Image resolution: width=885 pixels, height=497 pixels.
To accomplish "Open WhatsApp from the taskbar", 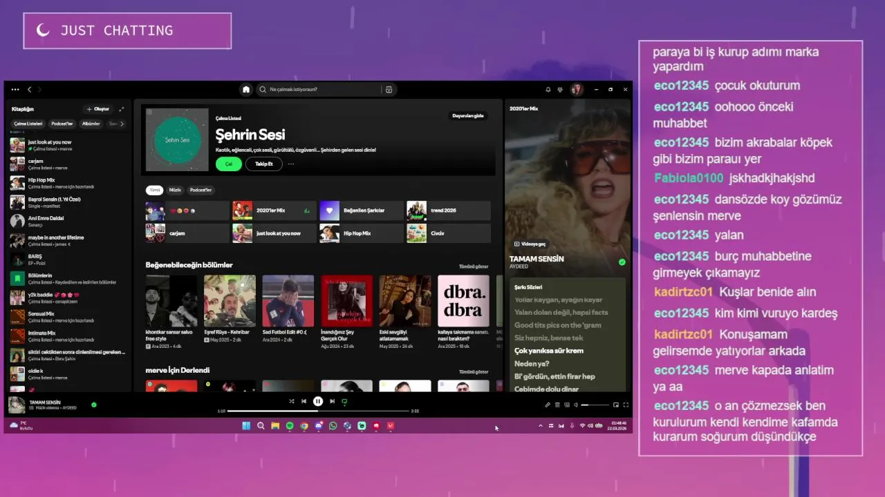I will tap(333, 426).
